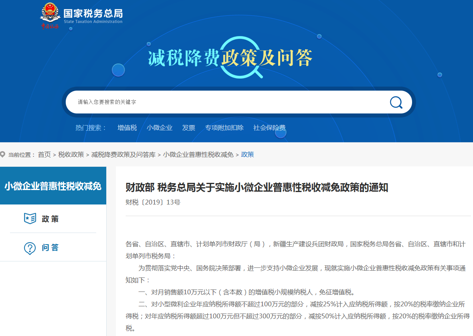Screen dimensions: 473x336
Task: Click the 国家税务总局 site title text
Action: (x=93, y=13)
